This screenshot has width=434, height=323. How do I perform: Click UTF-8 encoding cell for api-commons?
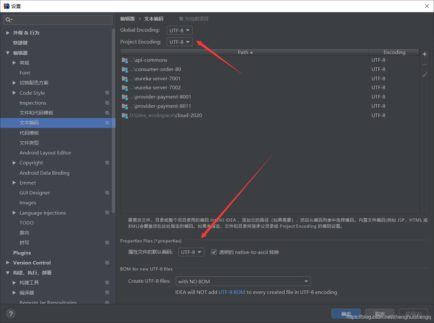point(378,60)
